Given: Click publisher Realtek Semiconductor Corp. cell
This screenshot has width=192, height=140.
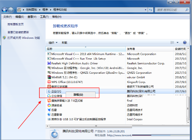Looking at the screenshot, I should [x=146, y=63].
